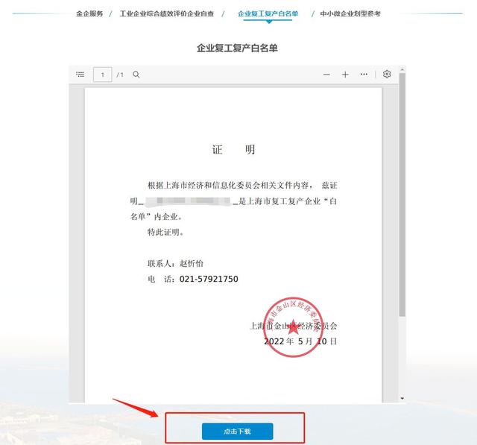Screen dimensions: 477x445
Task: Click the phone number 021-57921750
Action: pos(209,279)
